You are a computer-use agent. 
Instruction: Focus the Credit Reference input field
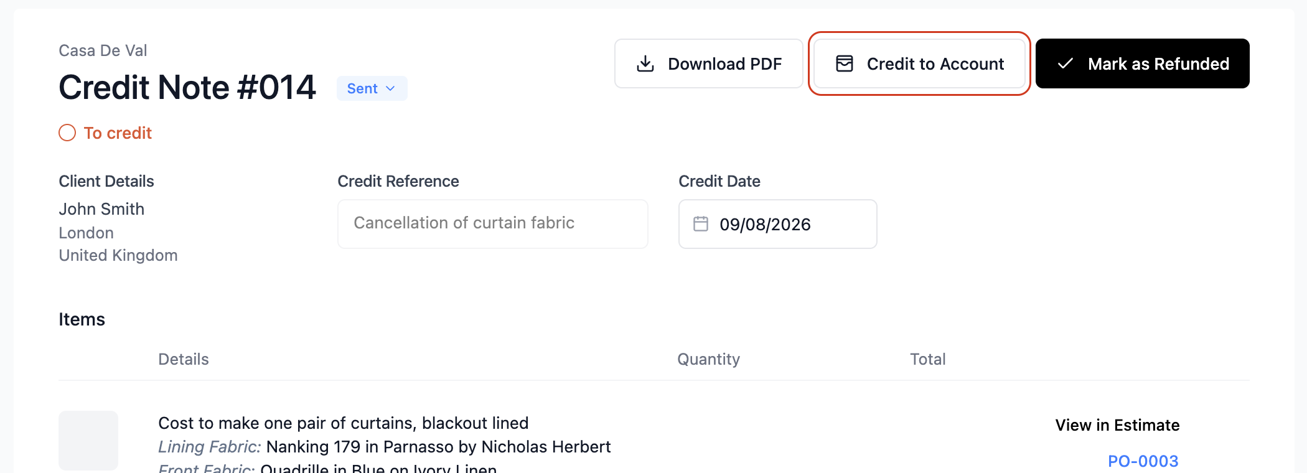[493, 224]
